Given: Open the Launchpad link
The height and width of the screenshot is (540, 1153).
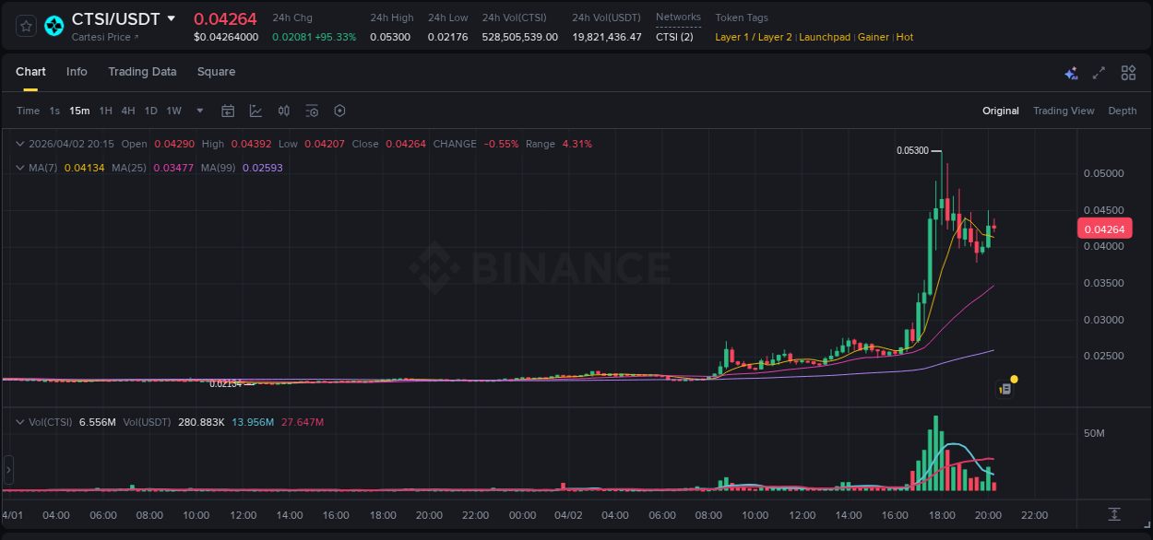Looking at the screenshot, I should (825, 37).
